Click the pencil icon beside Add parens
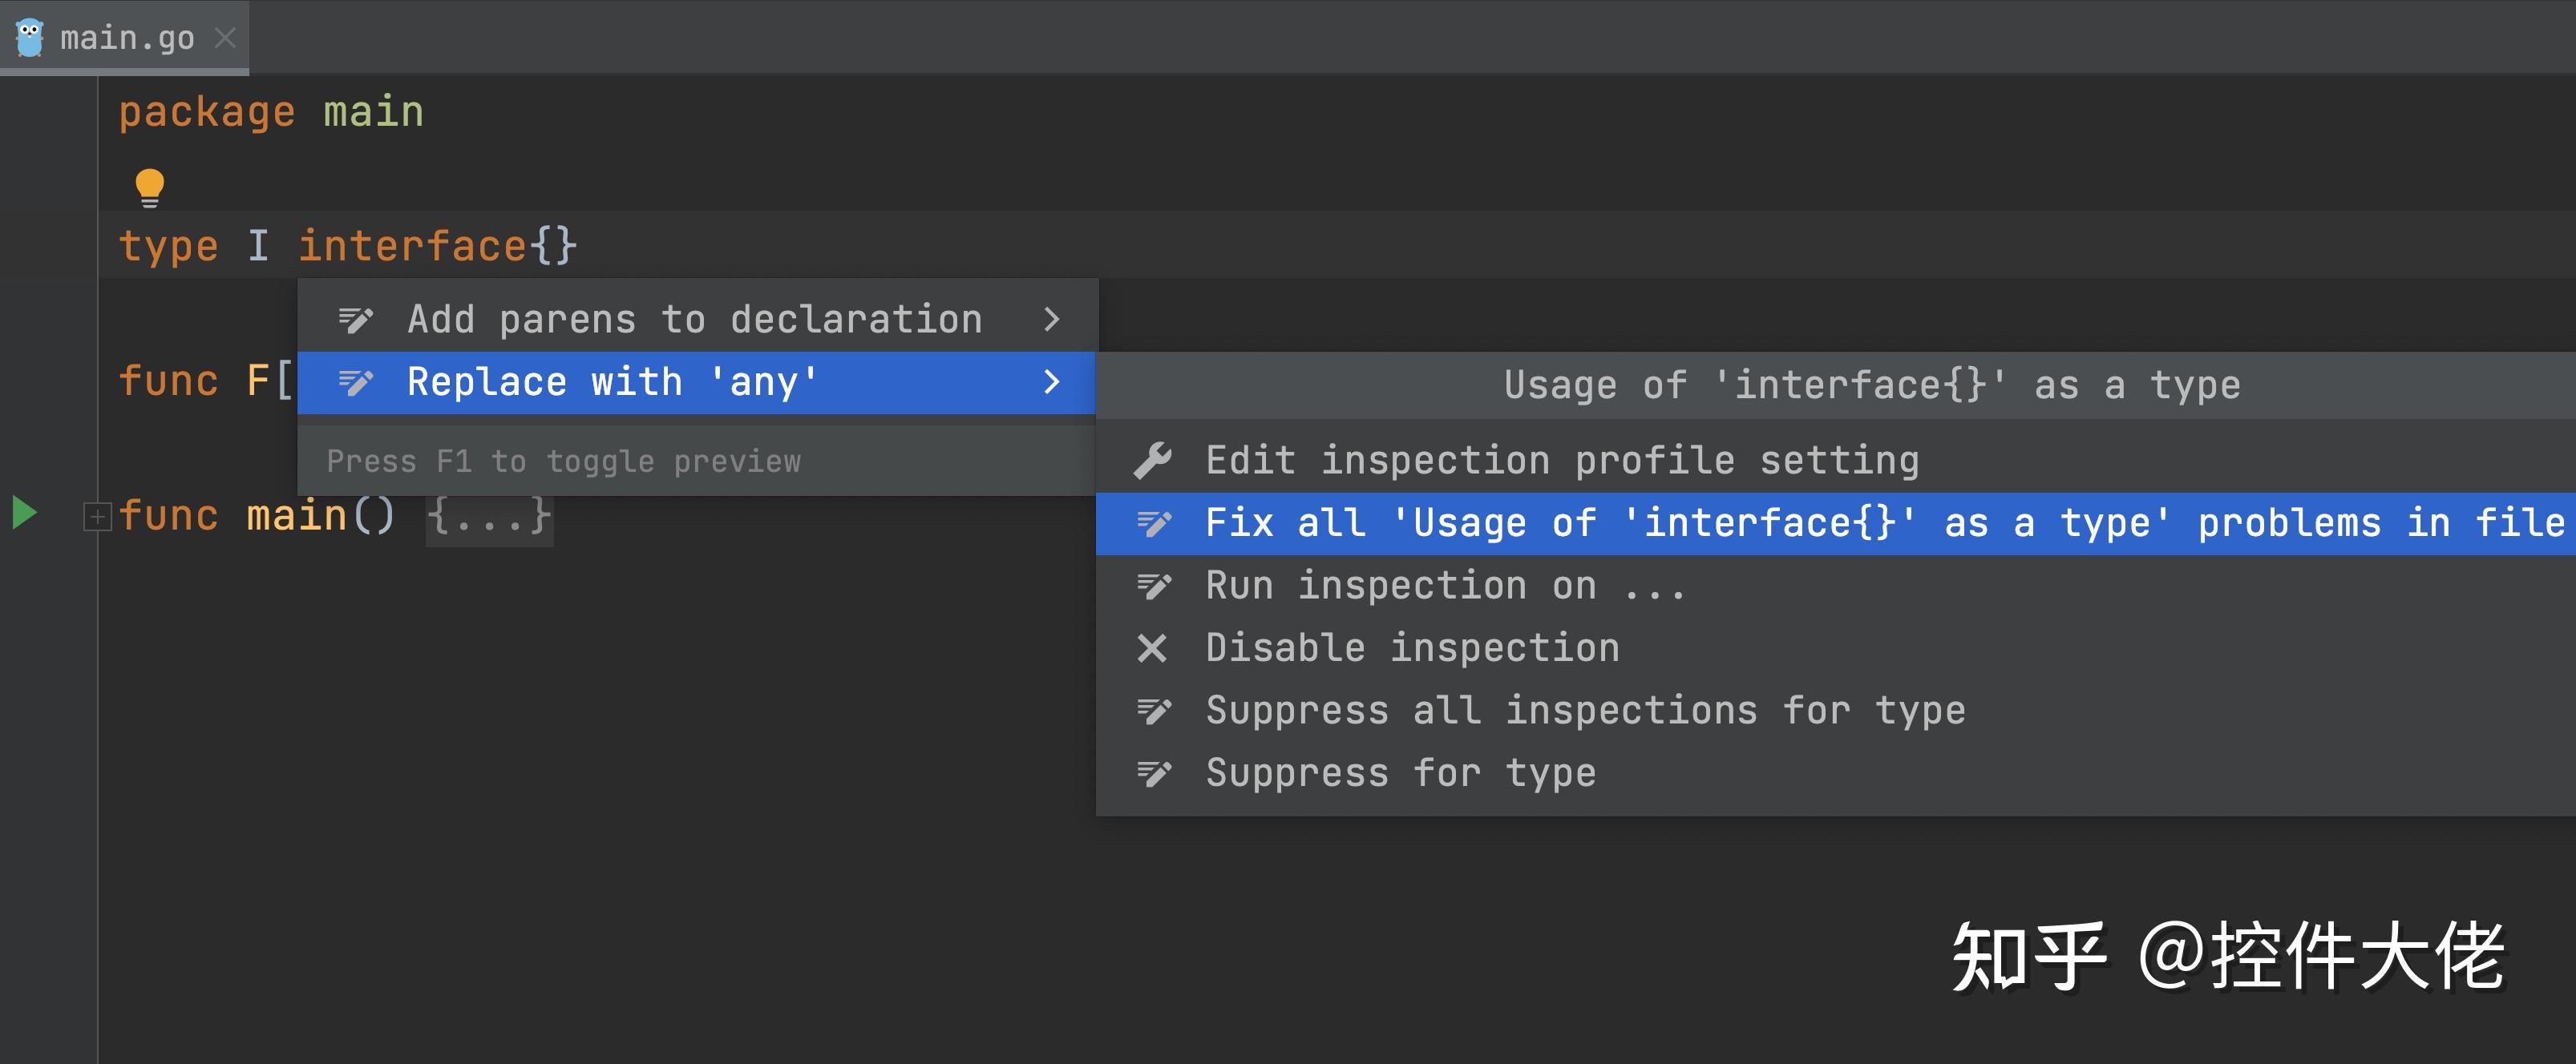 (x=355, y=320)
